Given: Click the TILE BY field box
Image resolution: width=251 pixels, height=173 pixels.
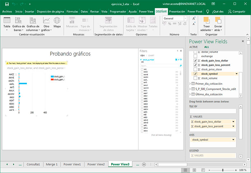Looking at the screenshot, I should 213,111.
